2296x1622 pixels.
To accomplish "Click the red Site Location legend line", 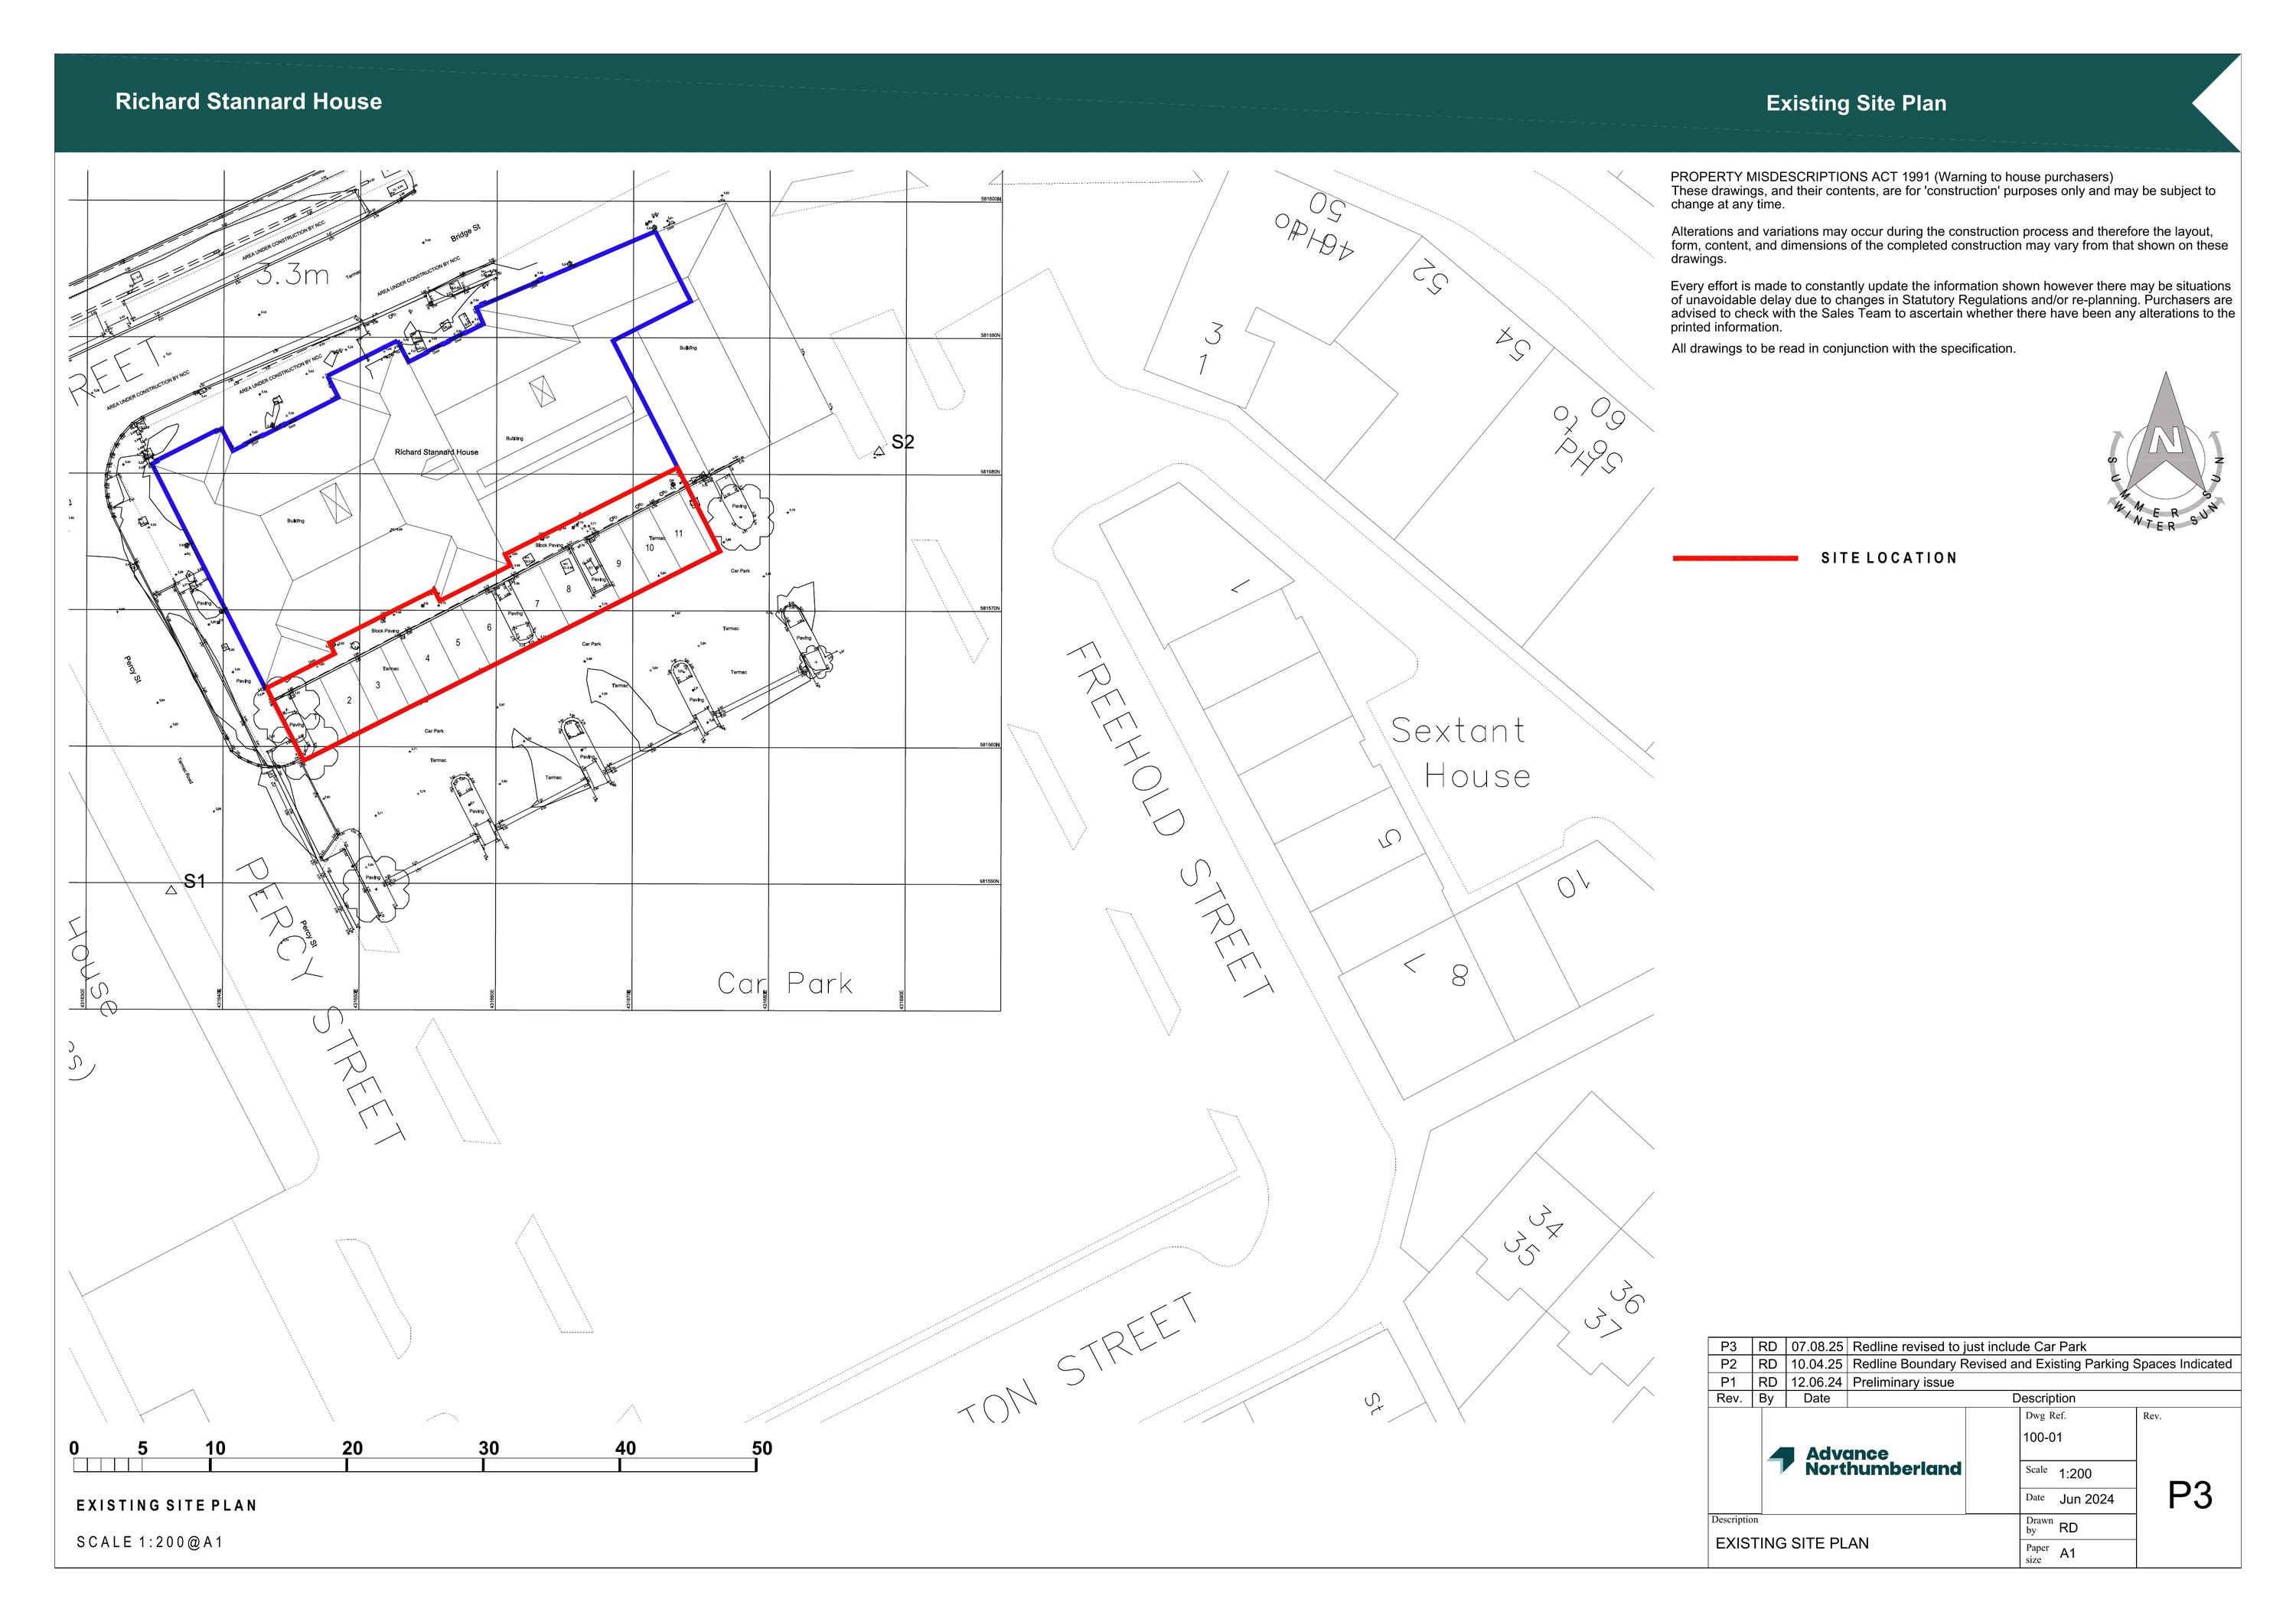I will click(x=1735, y=558).
